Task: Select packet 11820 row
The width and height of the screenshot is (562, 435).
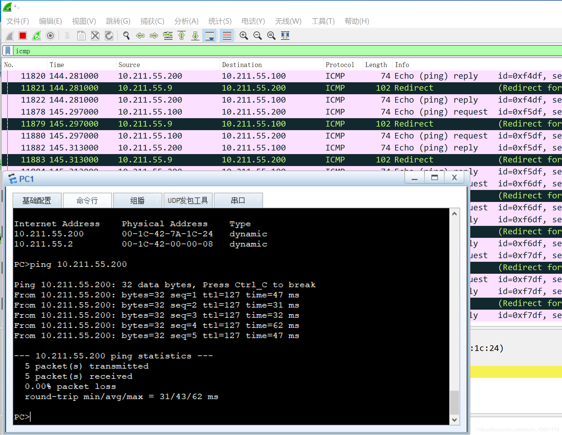Action: 282,76
